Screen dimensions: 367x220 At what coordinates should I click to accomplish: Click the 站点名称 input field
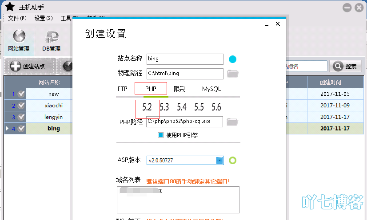pos(184,59)
